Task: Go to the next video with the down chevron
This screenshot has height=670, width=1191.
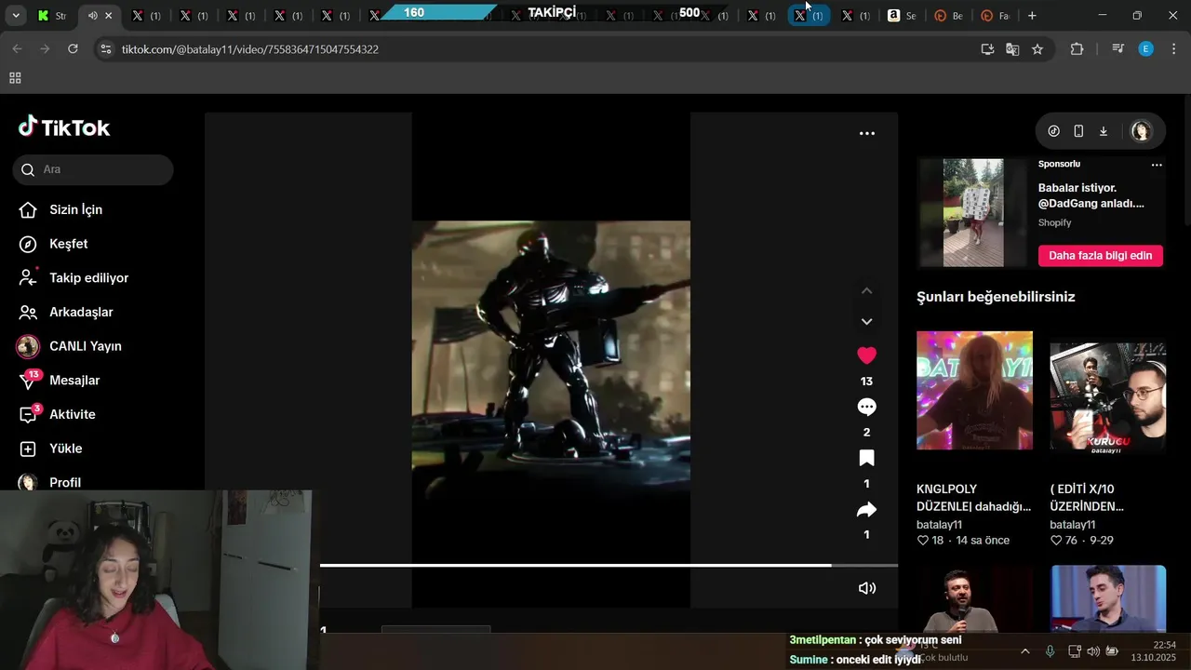Action: [x=866, y=322]
